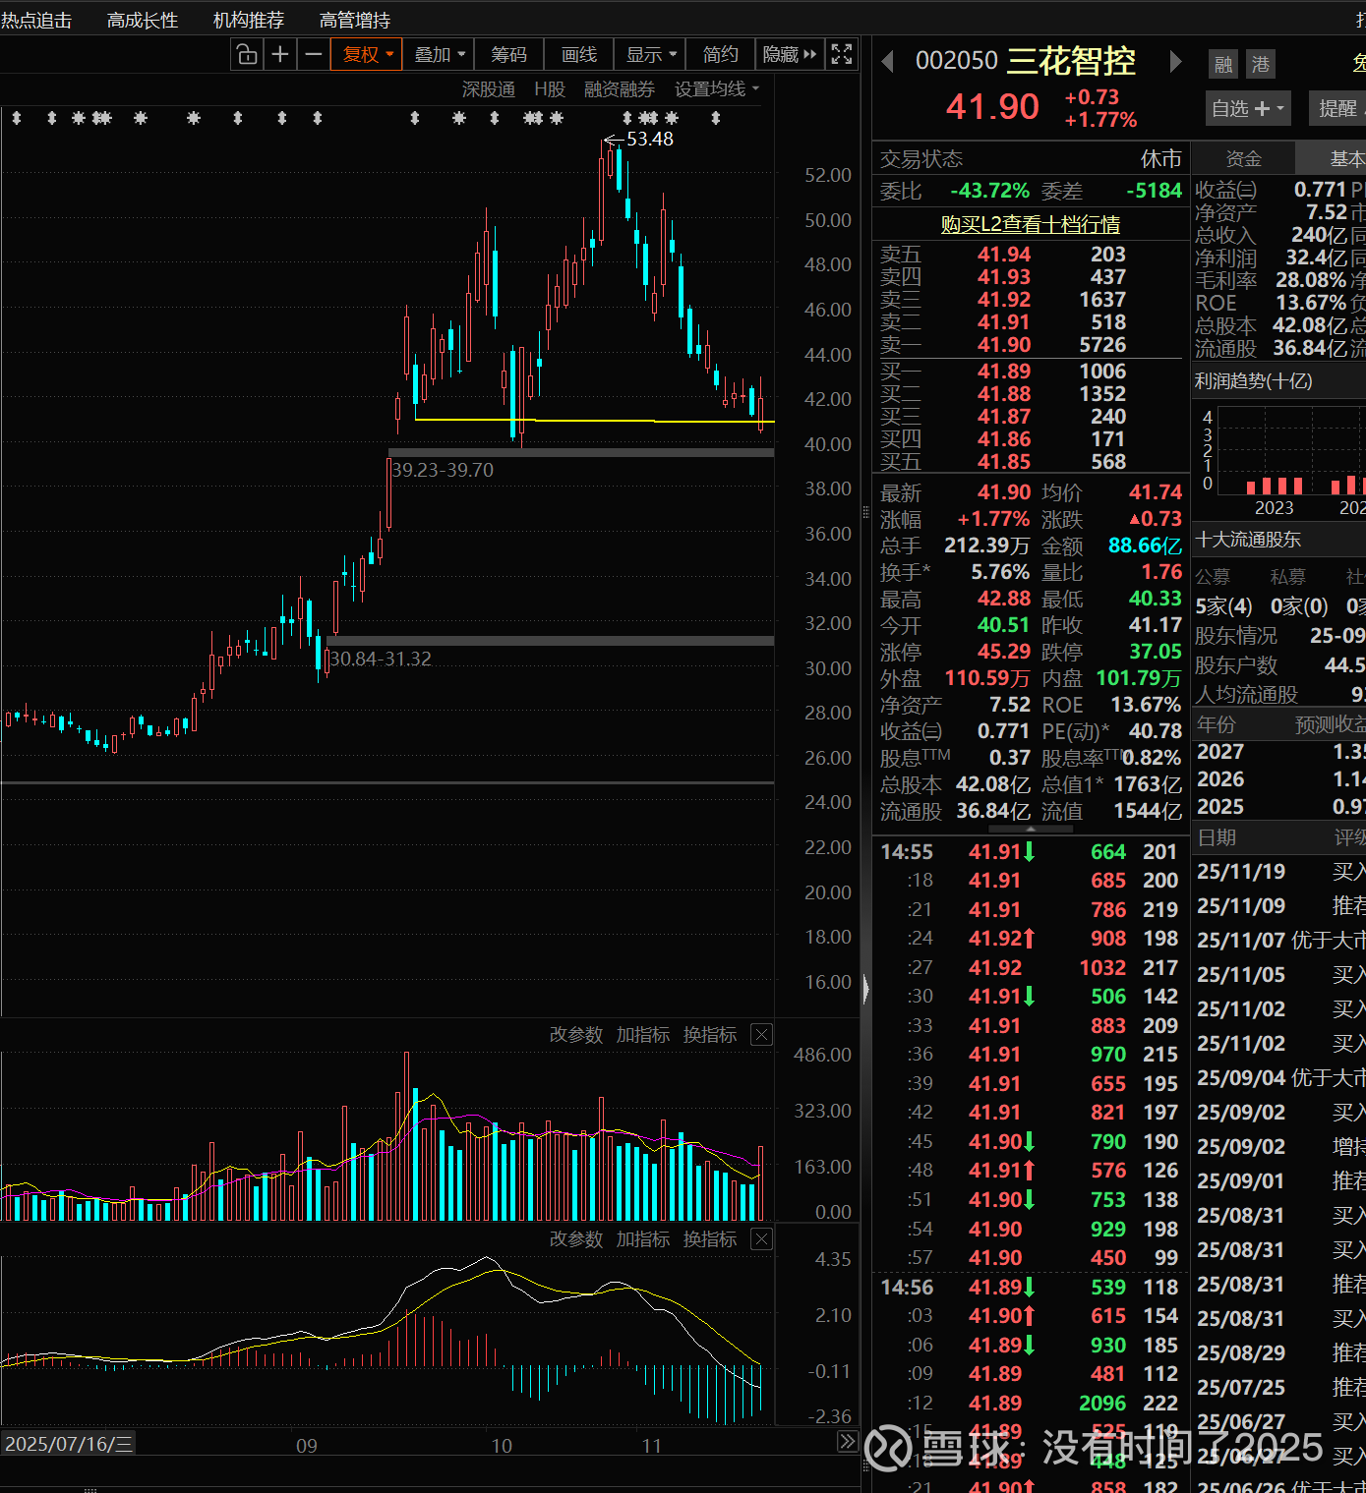Close the volume indicator panel
The height and width of the screenshot is (1493, 1366).
pyautogui.click(x=761, y=1034)
